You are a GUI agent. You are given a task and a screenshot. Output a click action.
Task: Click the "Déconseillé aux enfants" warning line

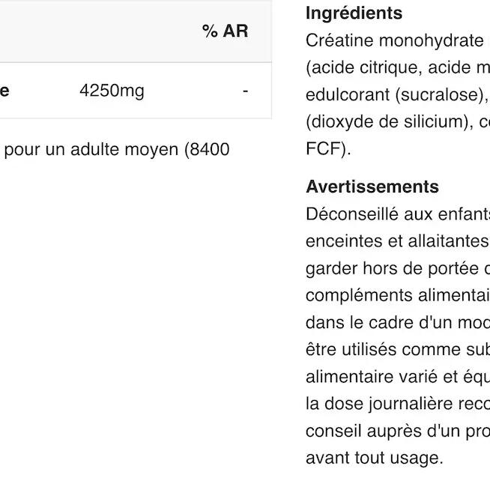397,214
